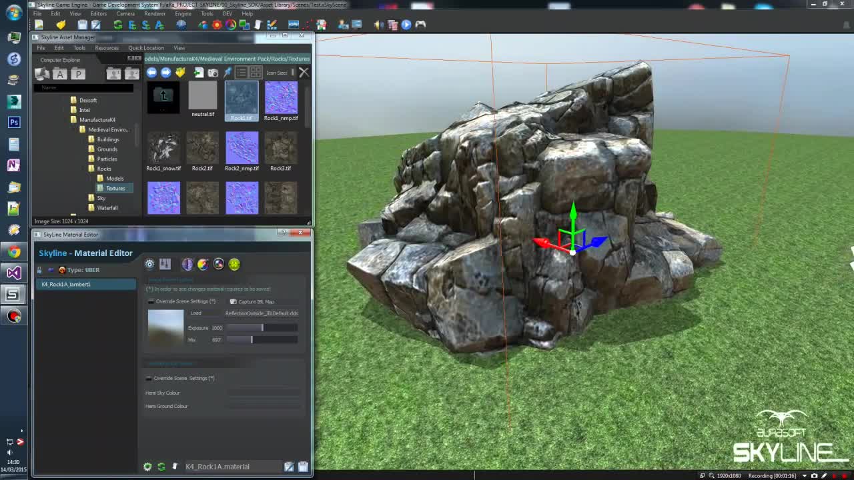Image resolution: width=854 pixels, height=480 pixels.
Task: Click the gamepad icon in the main toolbar
Action: [x=420, y=25]
